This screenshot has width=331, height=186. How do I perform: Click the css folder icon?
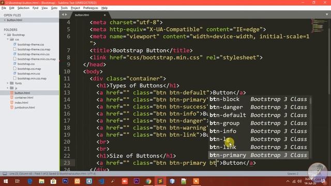click(x=12, y=39)
